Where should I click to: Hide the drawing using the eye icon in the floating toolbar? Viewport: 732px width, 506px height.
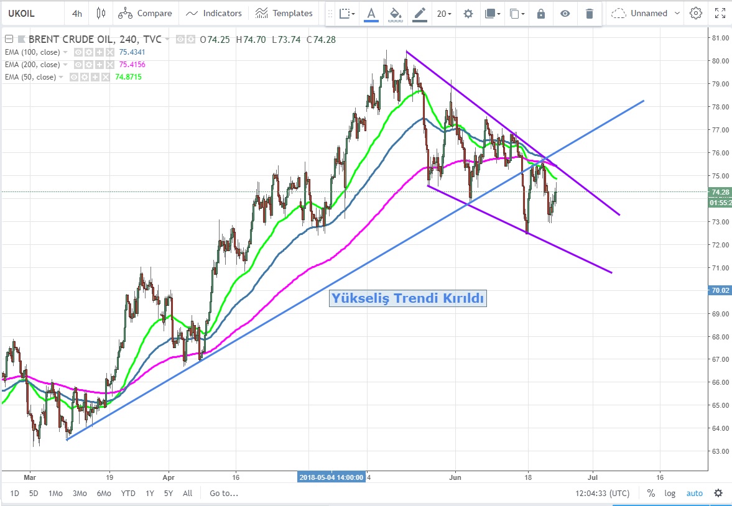tap(565, 14)
